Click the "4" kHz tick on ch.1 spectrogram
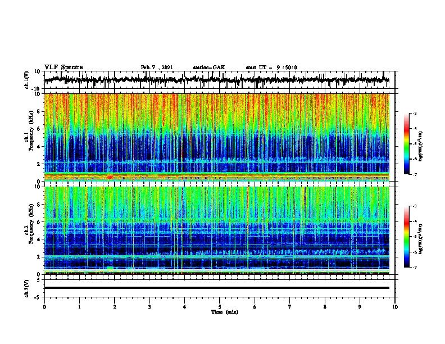The image size is (445, 344). (x=39, y=147)
